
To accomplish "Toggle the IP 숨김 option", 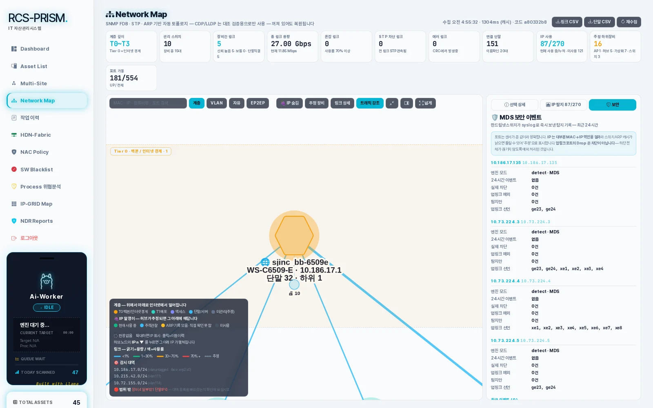I will pos(289,103).
